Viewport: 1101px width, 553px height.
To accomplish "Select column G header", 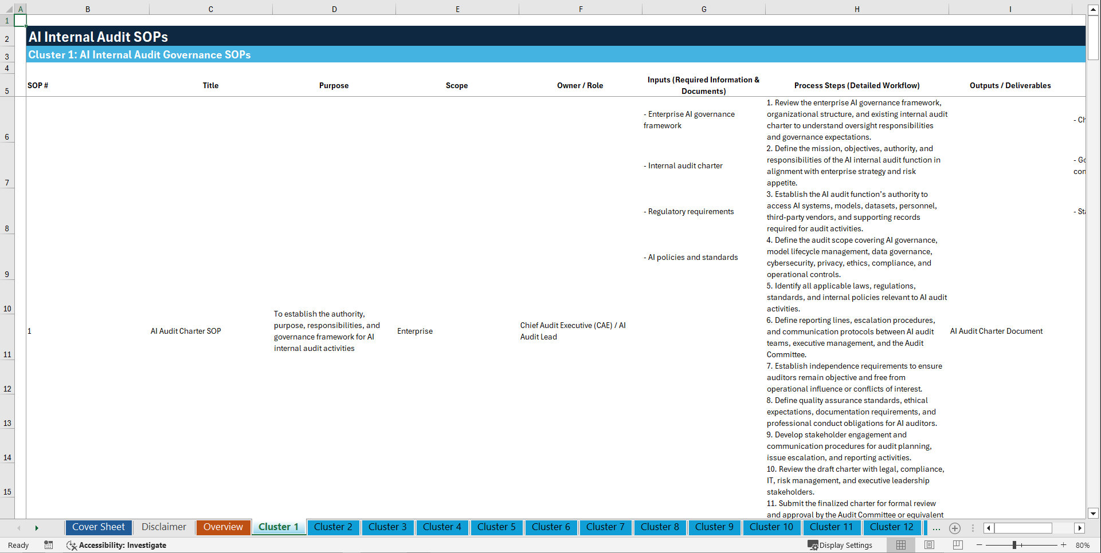I will (704, 9).
